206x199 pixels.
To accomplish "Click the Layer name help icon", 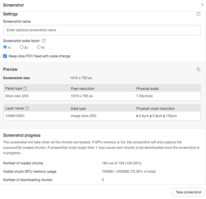I will [x=27, y=108].
